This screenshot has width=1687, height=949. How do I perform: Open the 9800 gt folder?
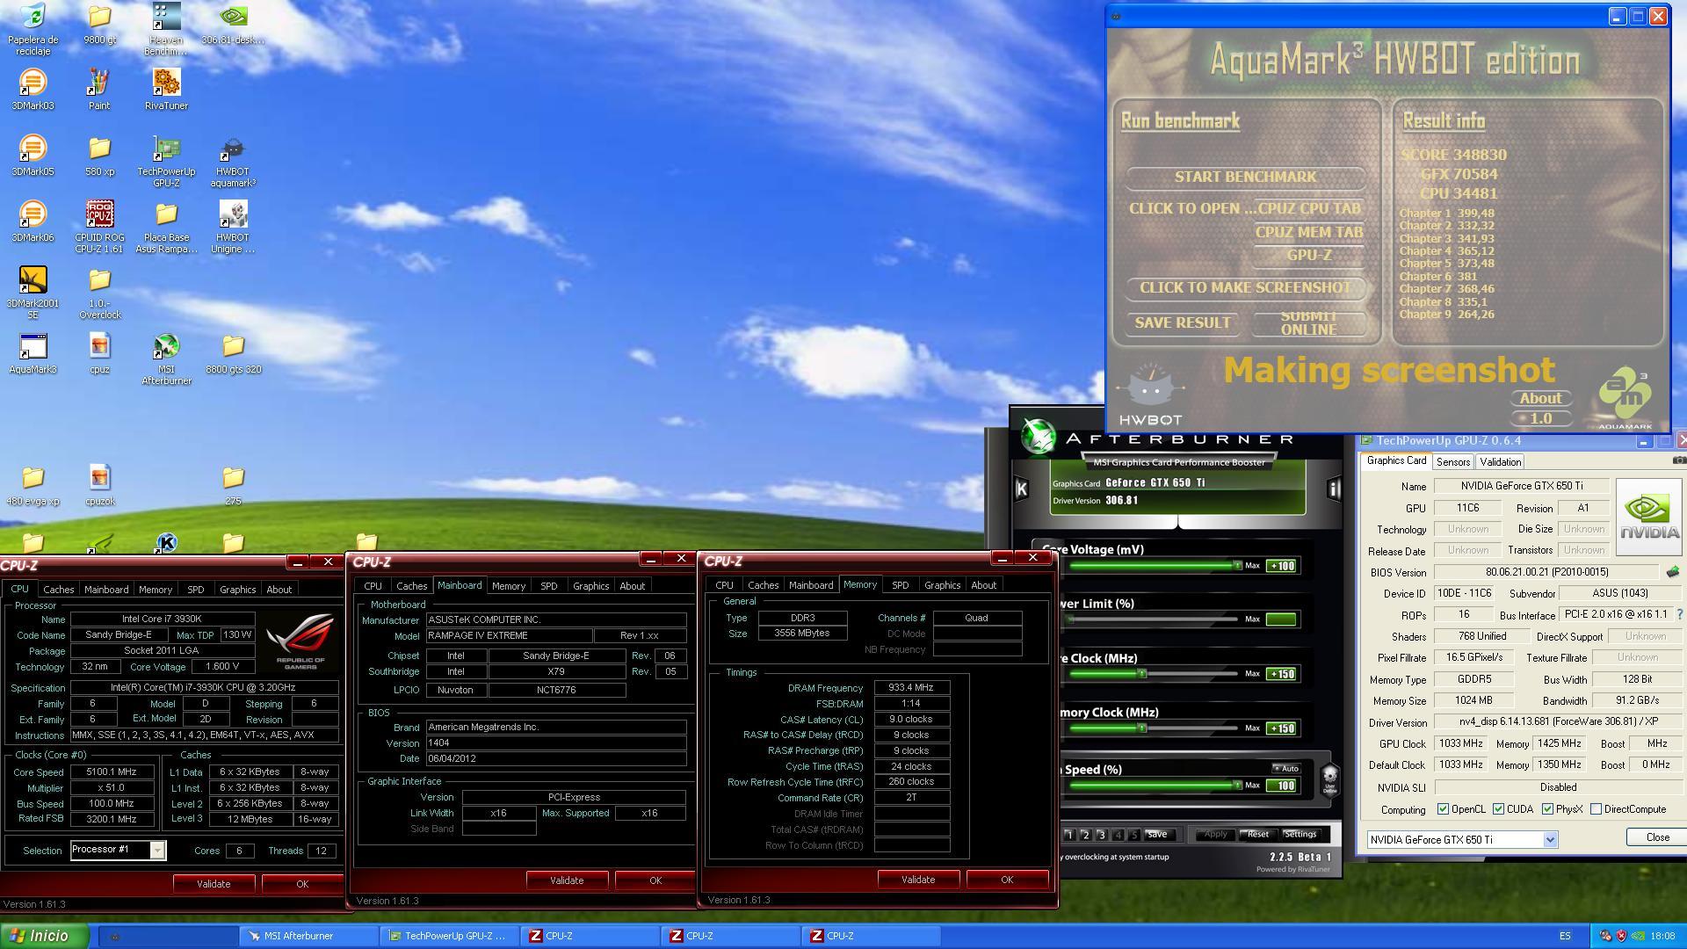[99, 24]
